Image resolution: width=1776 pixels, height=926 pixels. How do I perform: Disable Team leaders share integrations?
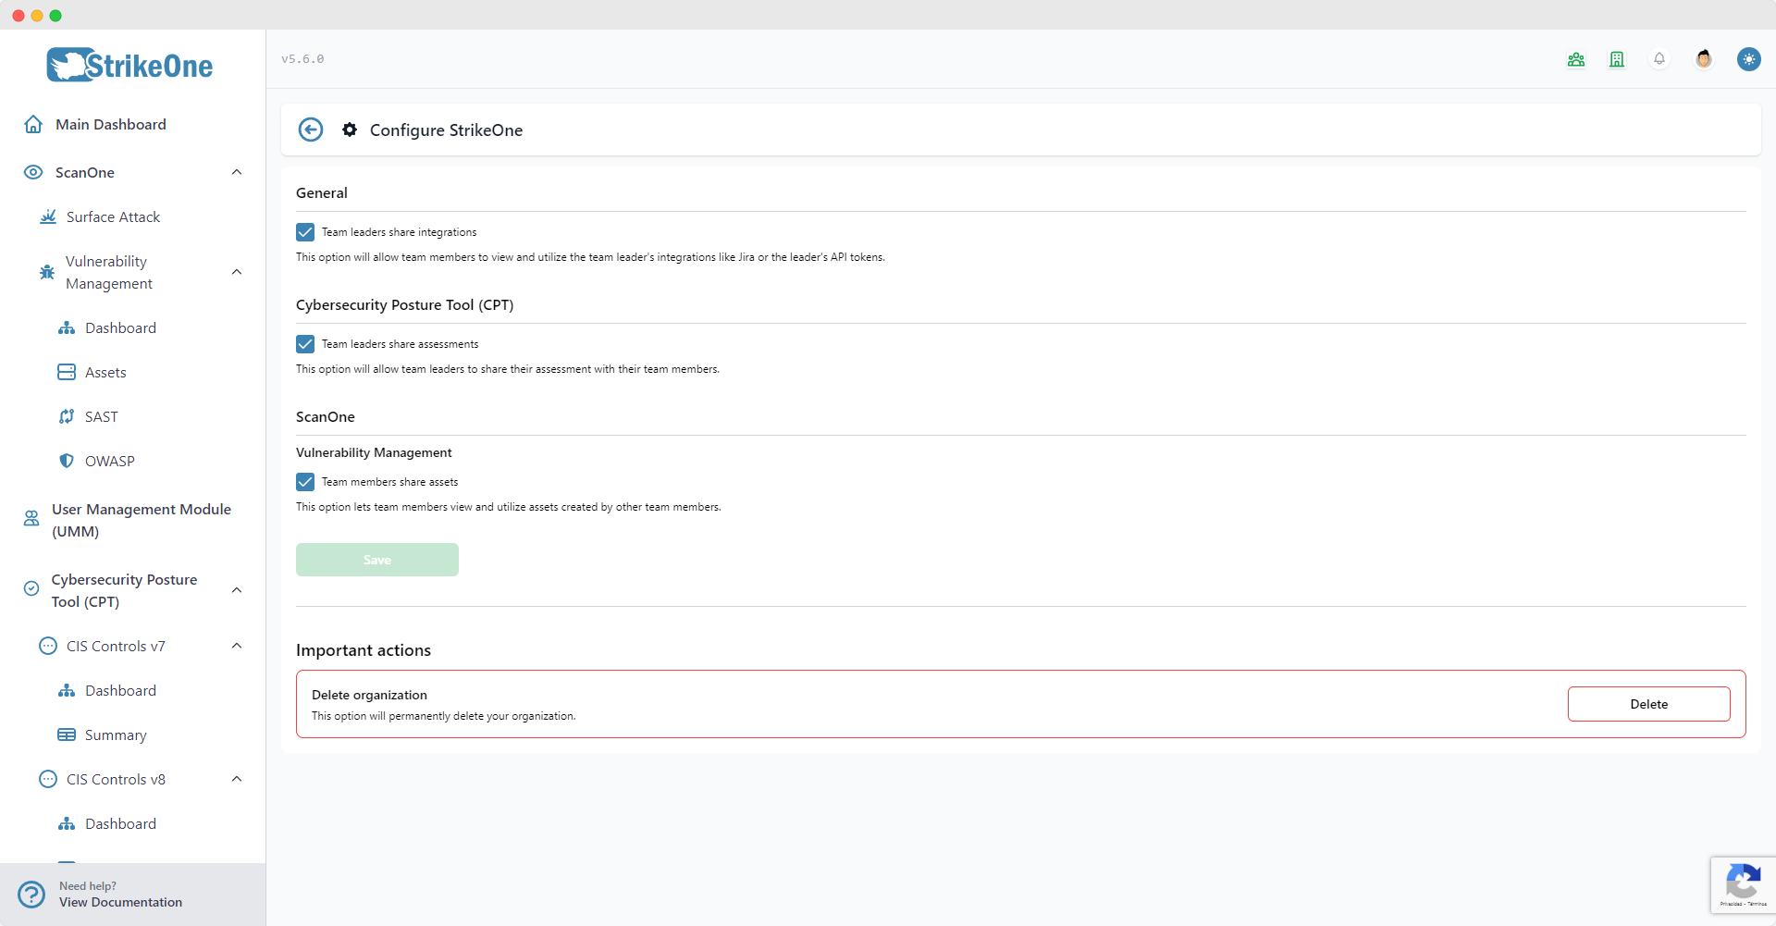pyautogui.click(x=305, y=231)
